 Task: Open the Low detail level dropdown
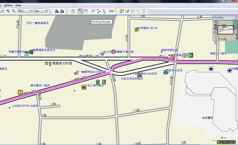pyautogui.click(x=41, y=11)
